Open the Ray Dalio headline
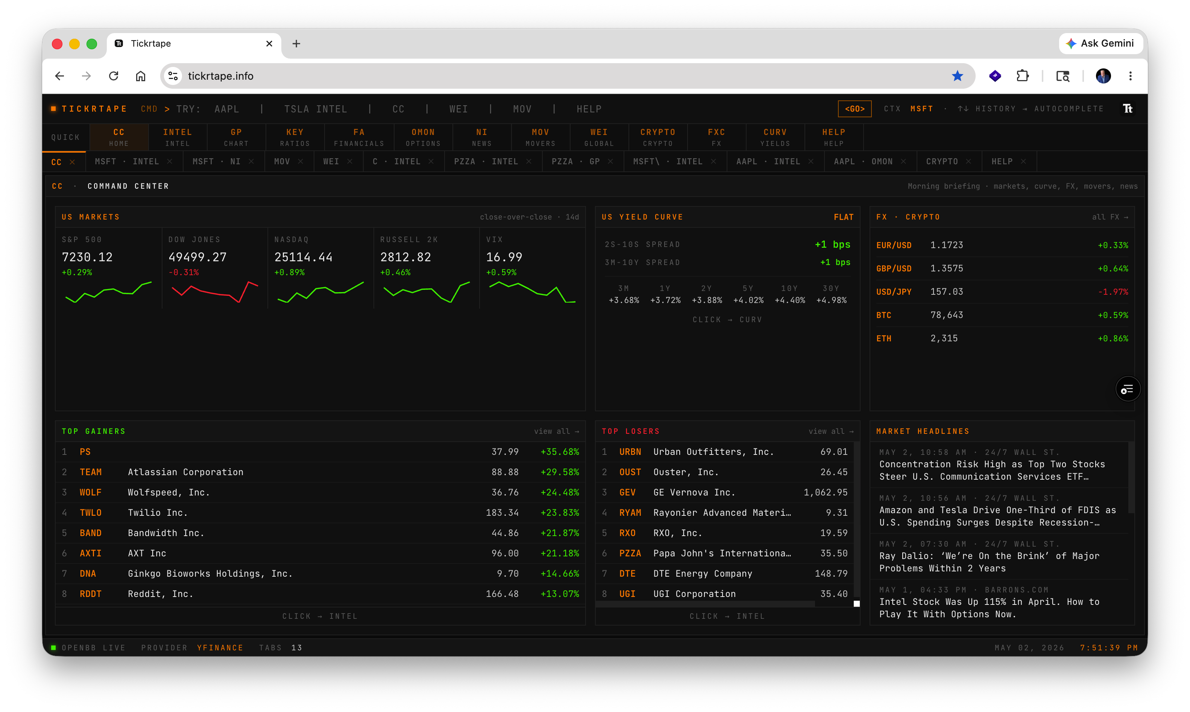 (999, 556)
